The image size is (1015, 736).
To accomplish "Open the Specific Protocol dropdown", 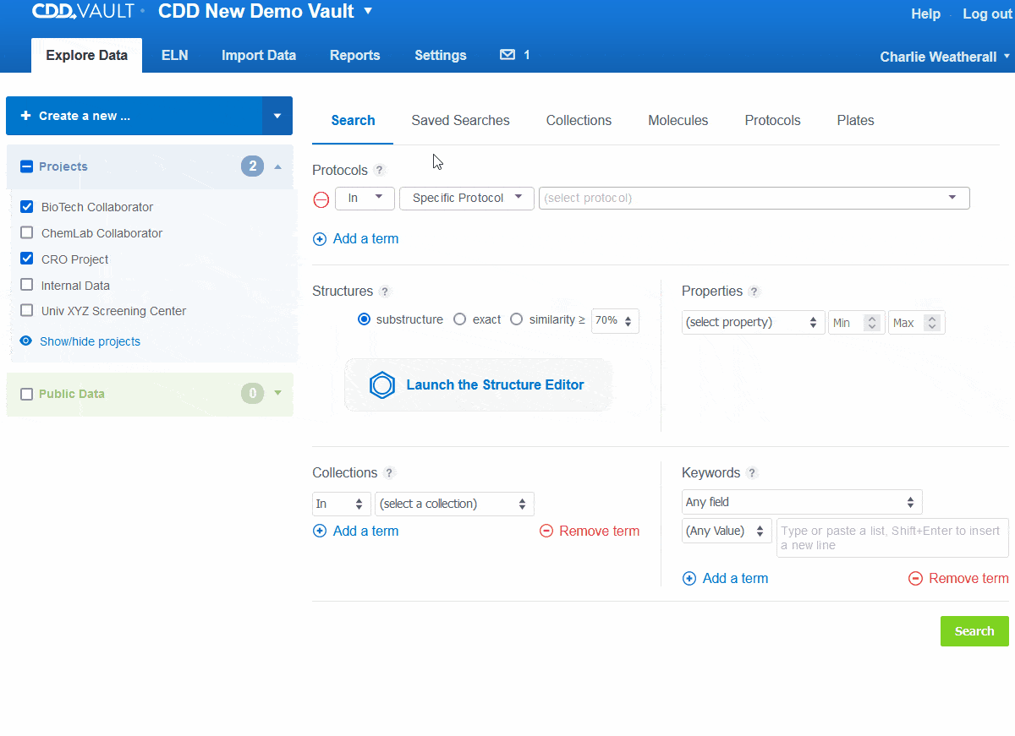I will click(467, 199).
